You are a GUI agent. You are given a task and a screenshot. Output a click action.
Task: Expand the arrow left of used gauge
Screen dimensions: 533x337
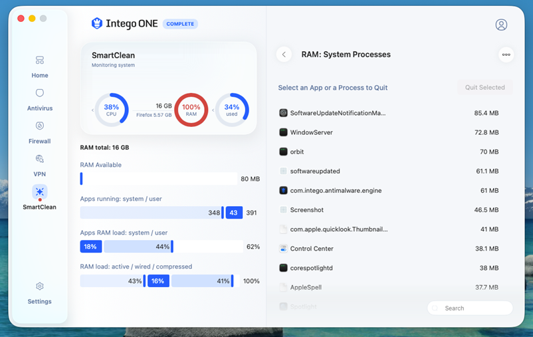(213, 110)
